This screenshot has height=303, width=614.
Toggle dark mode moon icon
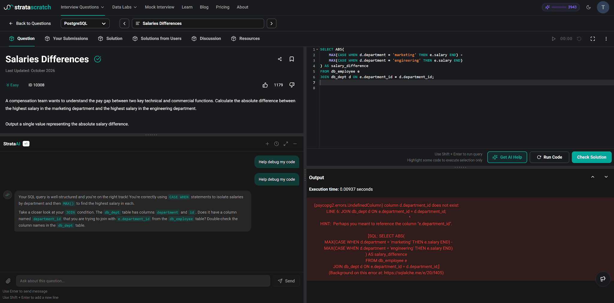589,7
